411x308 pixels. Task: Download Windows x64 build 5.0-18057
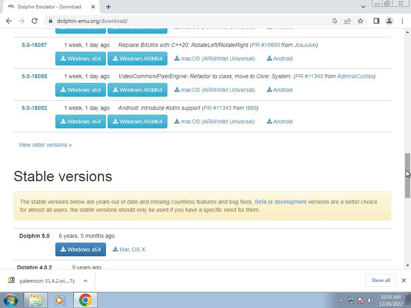tap(80, 59)
